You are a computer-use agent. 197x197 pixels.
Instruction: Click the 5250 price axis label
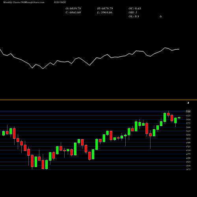pyautogui.click(x=188, y=135)
